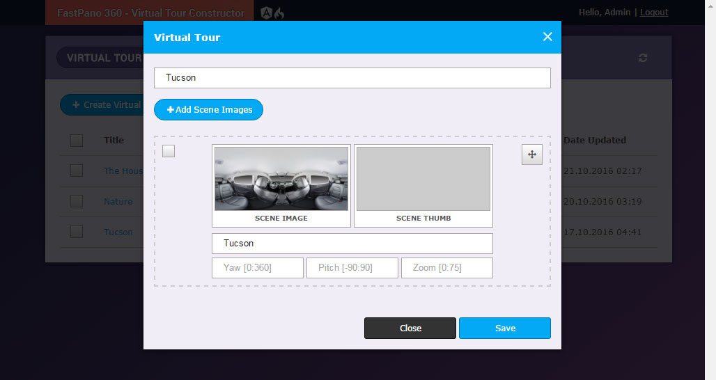Click date 21.10.2016 02:17
The height and width of the screenshot is (380, 716).
click(602, 171)
